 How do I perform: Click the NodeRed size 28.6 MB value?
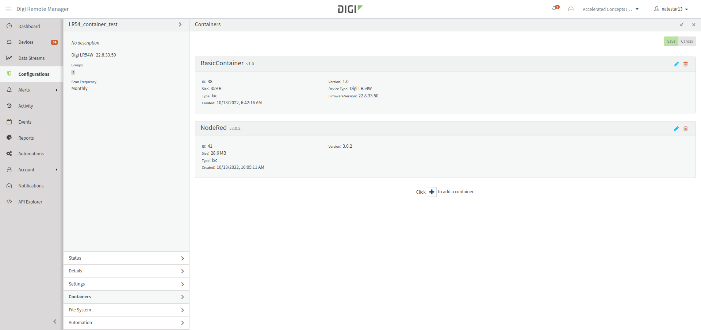click(x=218, y=153)
